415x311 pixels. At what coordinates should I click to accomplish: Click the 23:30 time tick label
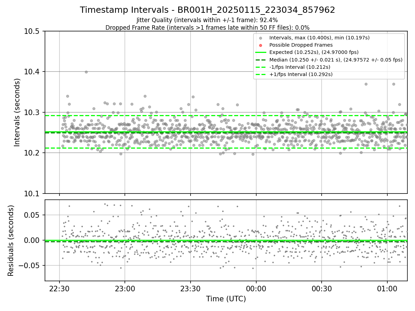pos(191,289)
